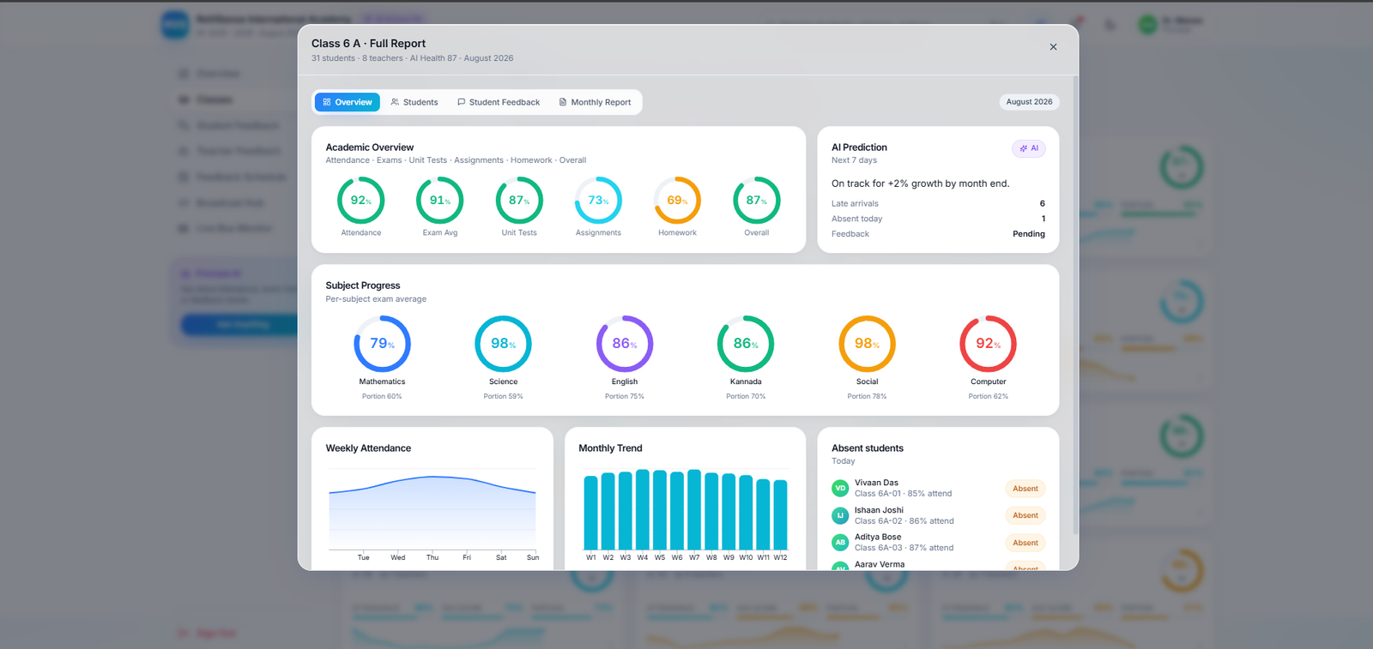Click the "Thu" label on Weekly Attendance axis

click(x=432, y=557)
